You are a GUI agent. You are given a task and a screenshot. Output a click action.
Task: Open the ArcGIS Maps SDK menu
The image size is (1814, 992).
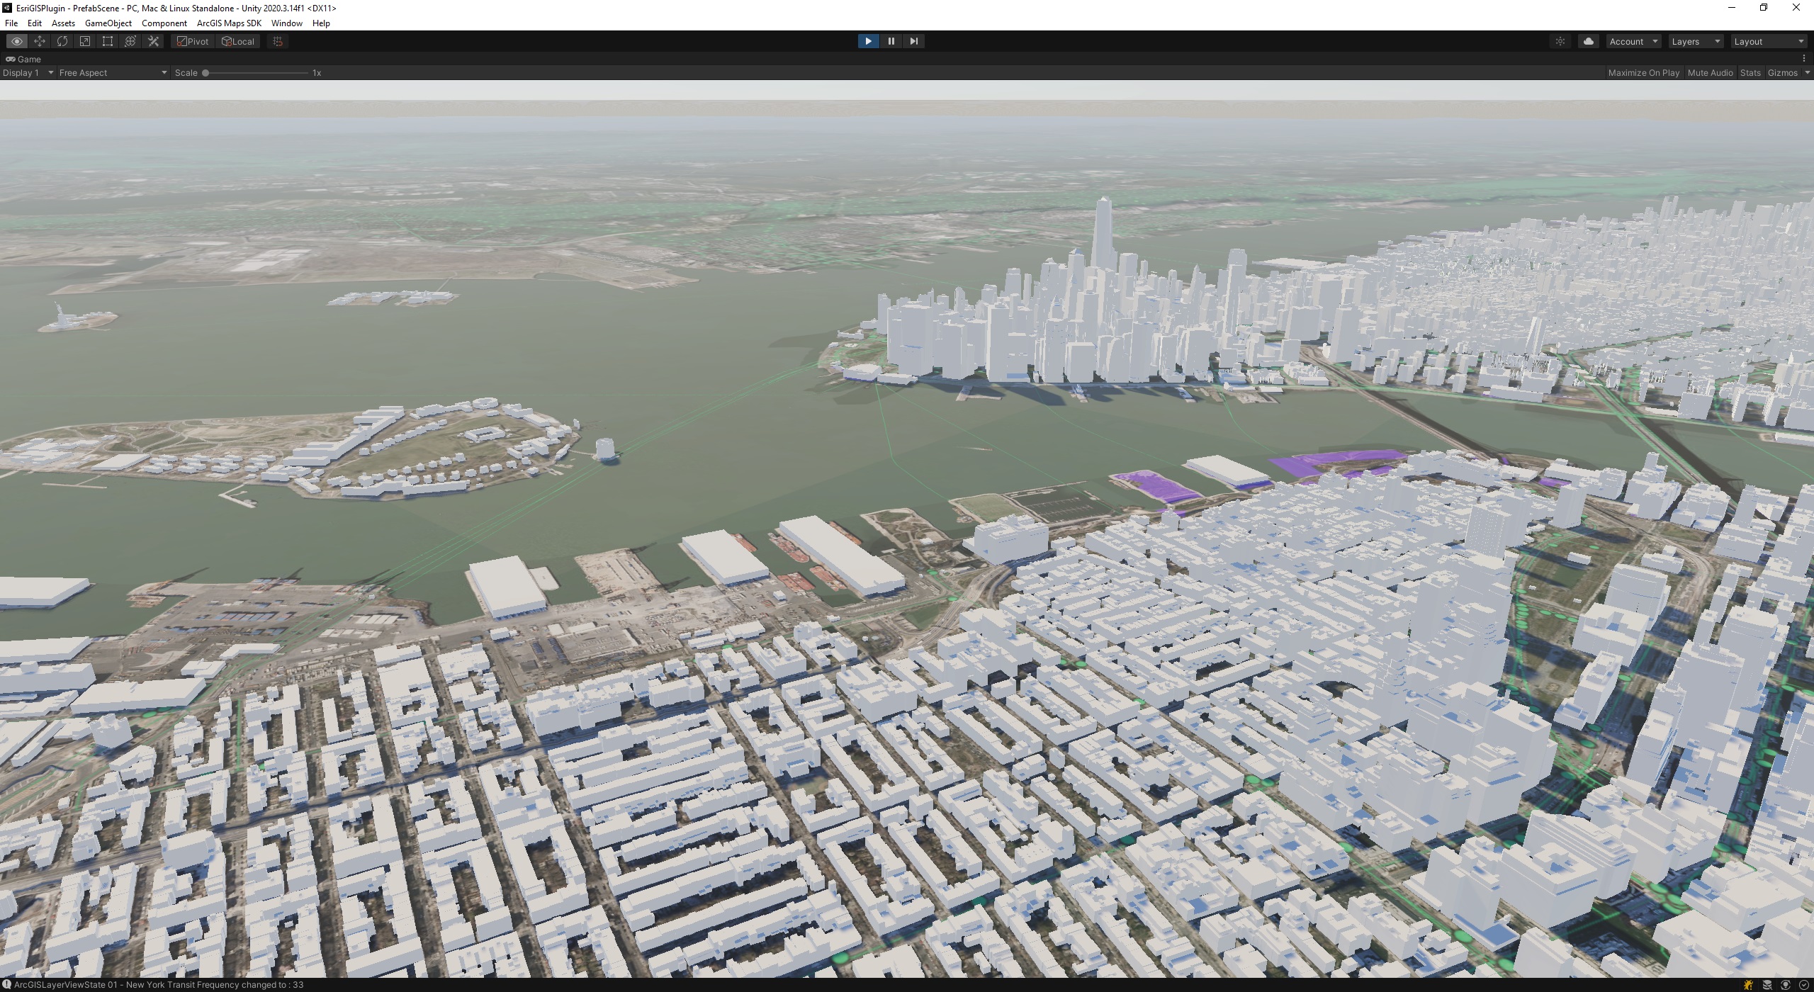tap(229, 23)
